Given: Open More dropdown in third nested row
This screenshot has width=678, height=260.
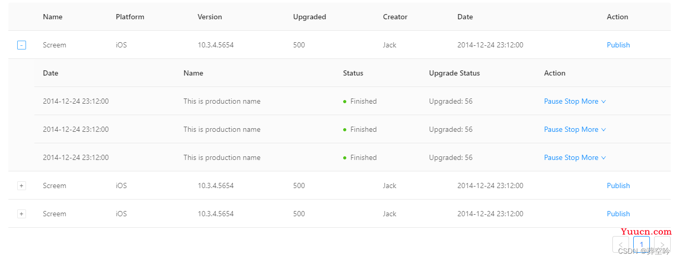Looking at the screenshot, I should tap(594, 158).
